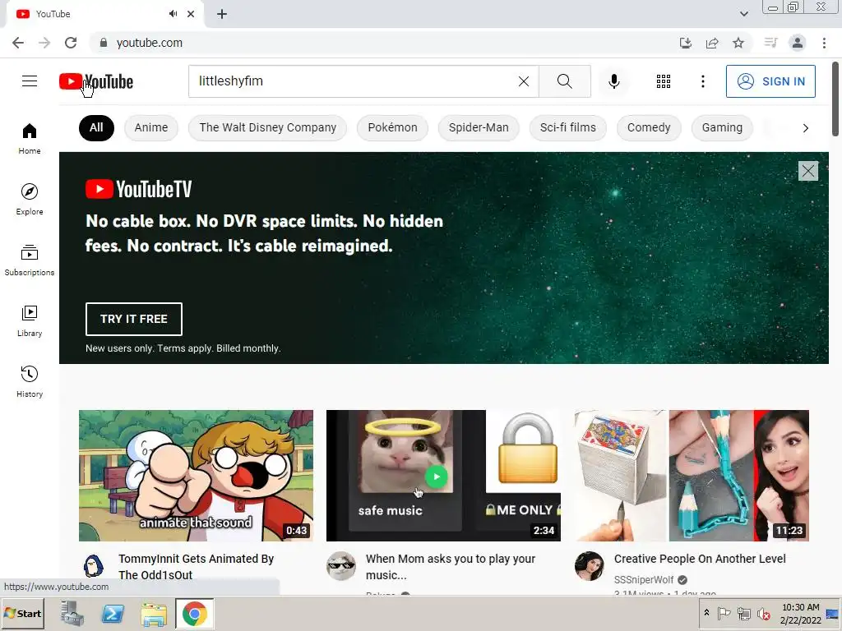Screen dimensions: 842x631
Task: Open the tab search dropdown arrow
Action: 743,14
